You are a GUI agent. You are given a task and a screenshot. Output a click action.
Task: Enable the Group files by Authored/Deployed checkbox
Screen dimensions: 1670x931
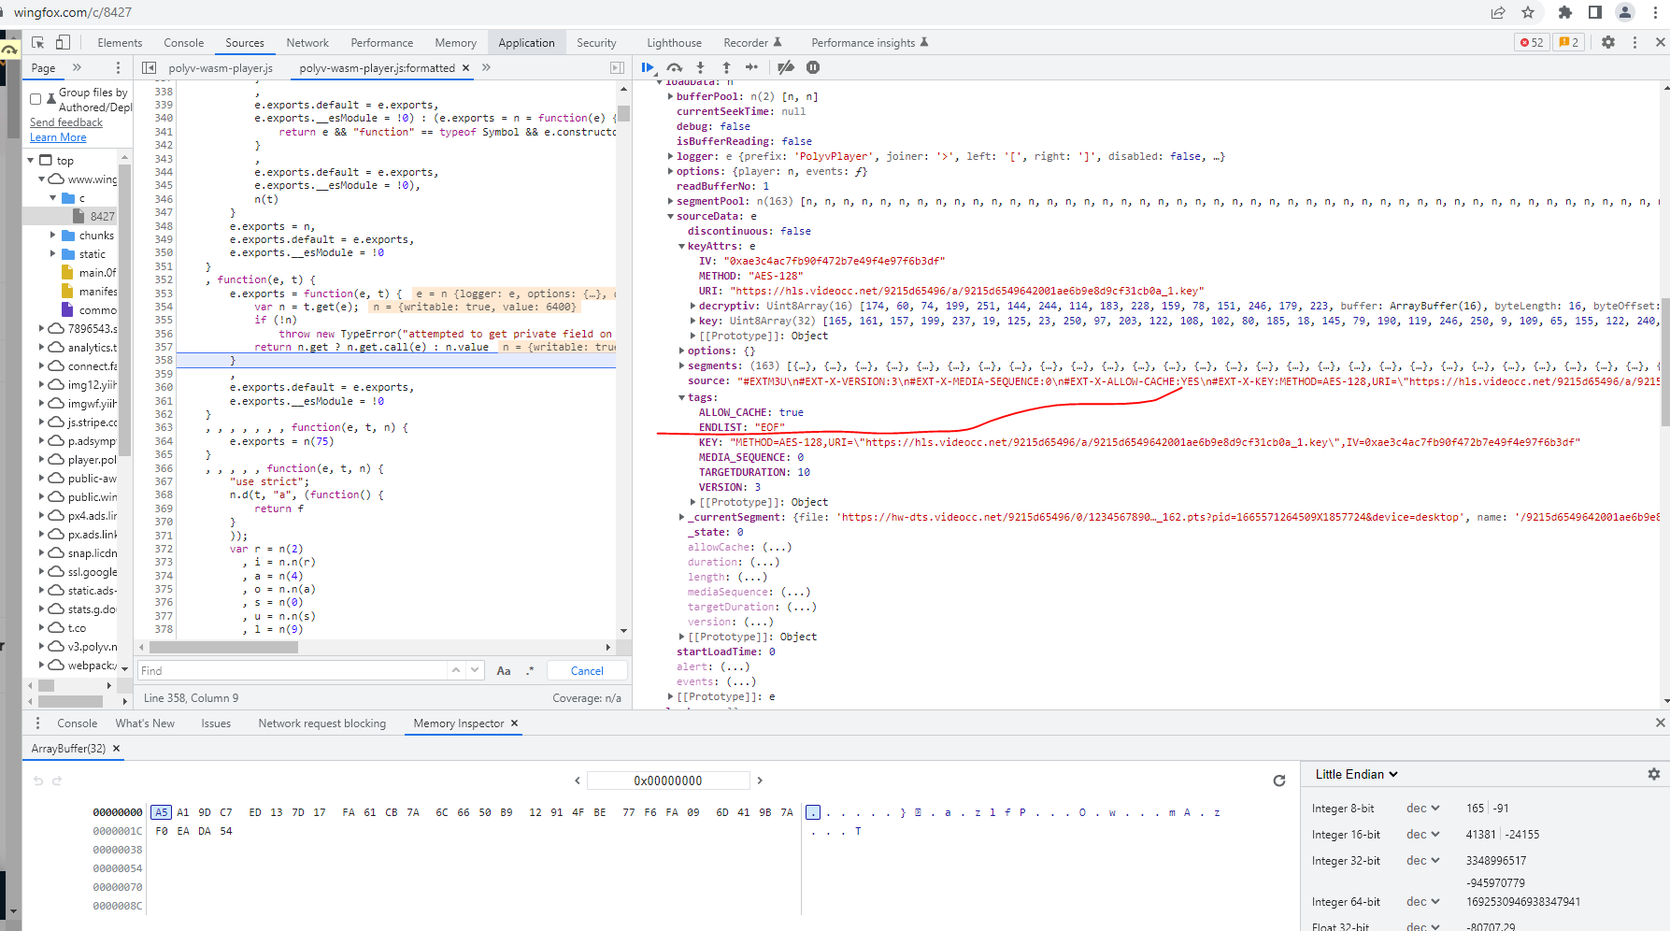[36, 99]
